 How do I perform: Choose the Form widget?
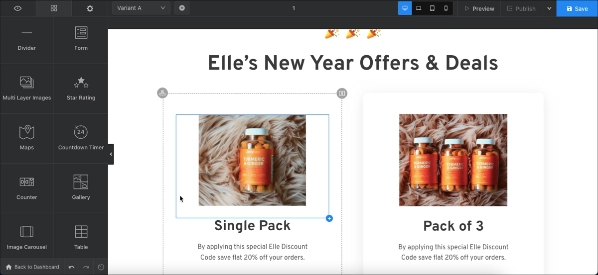tap(81, 39)
